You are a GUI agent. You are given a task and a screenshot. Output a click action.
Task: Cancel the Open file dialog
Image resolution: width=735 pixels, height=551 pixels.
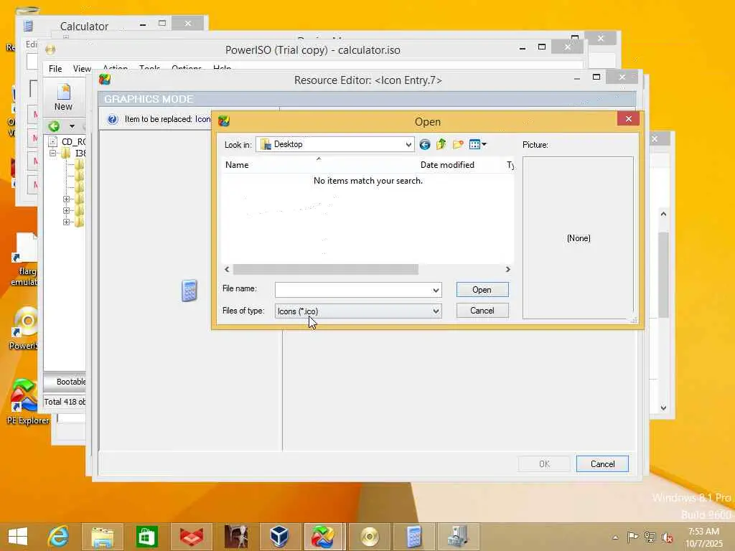point(482,311)
